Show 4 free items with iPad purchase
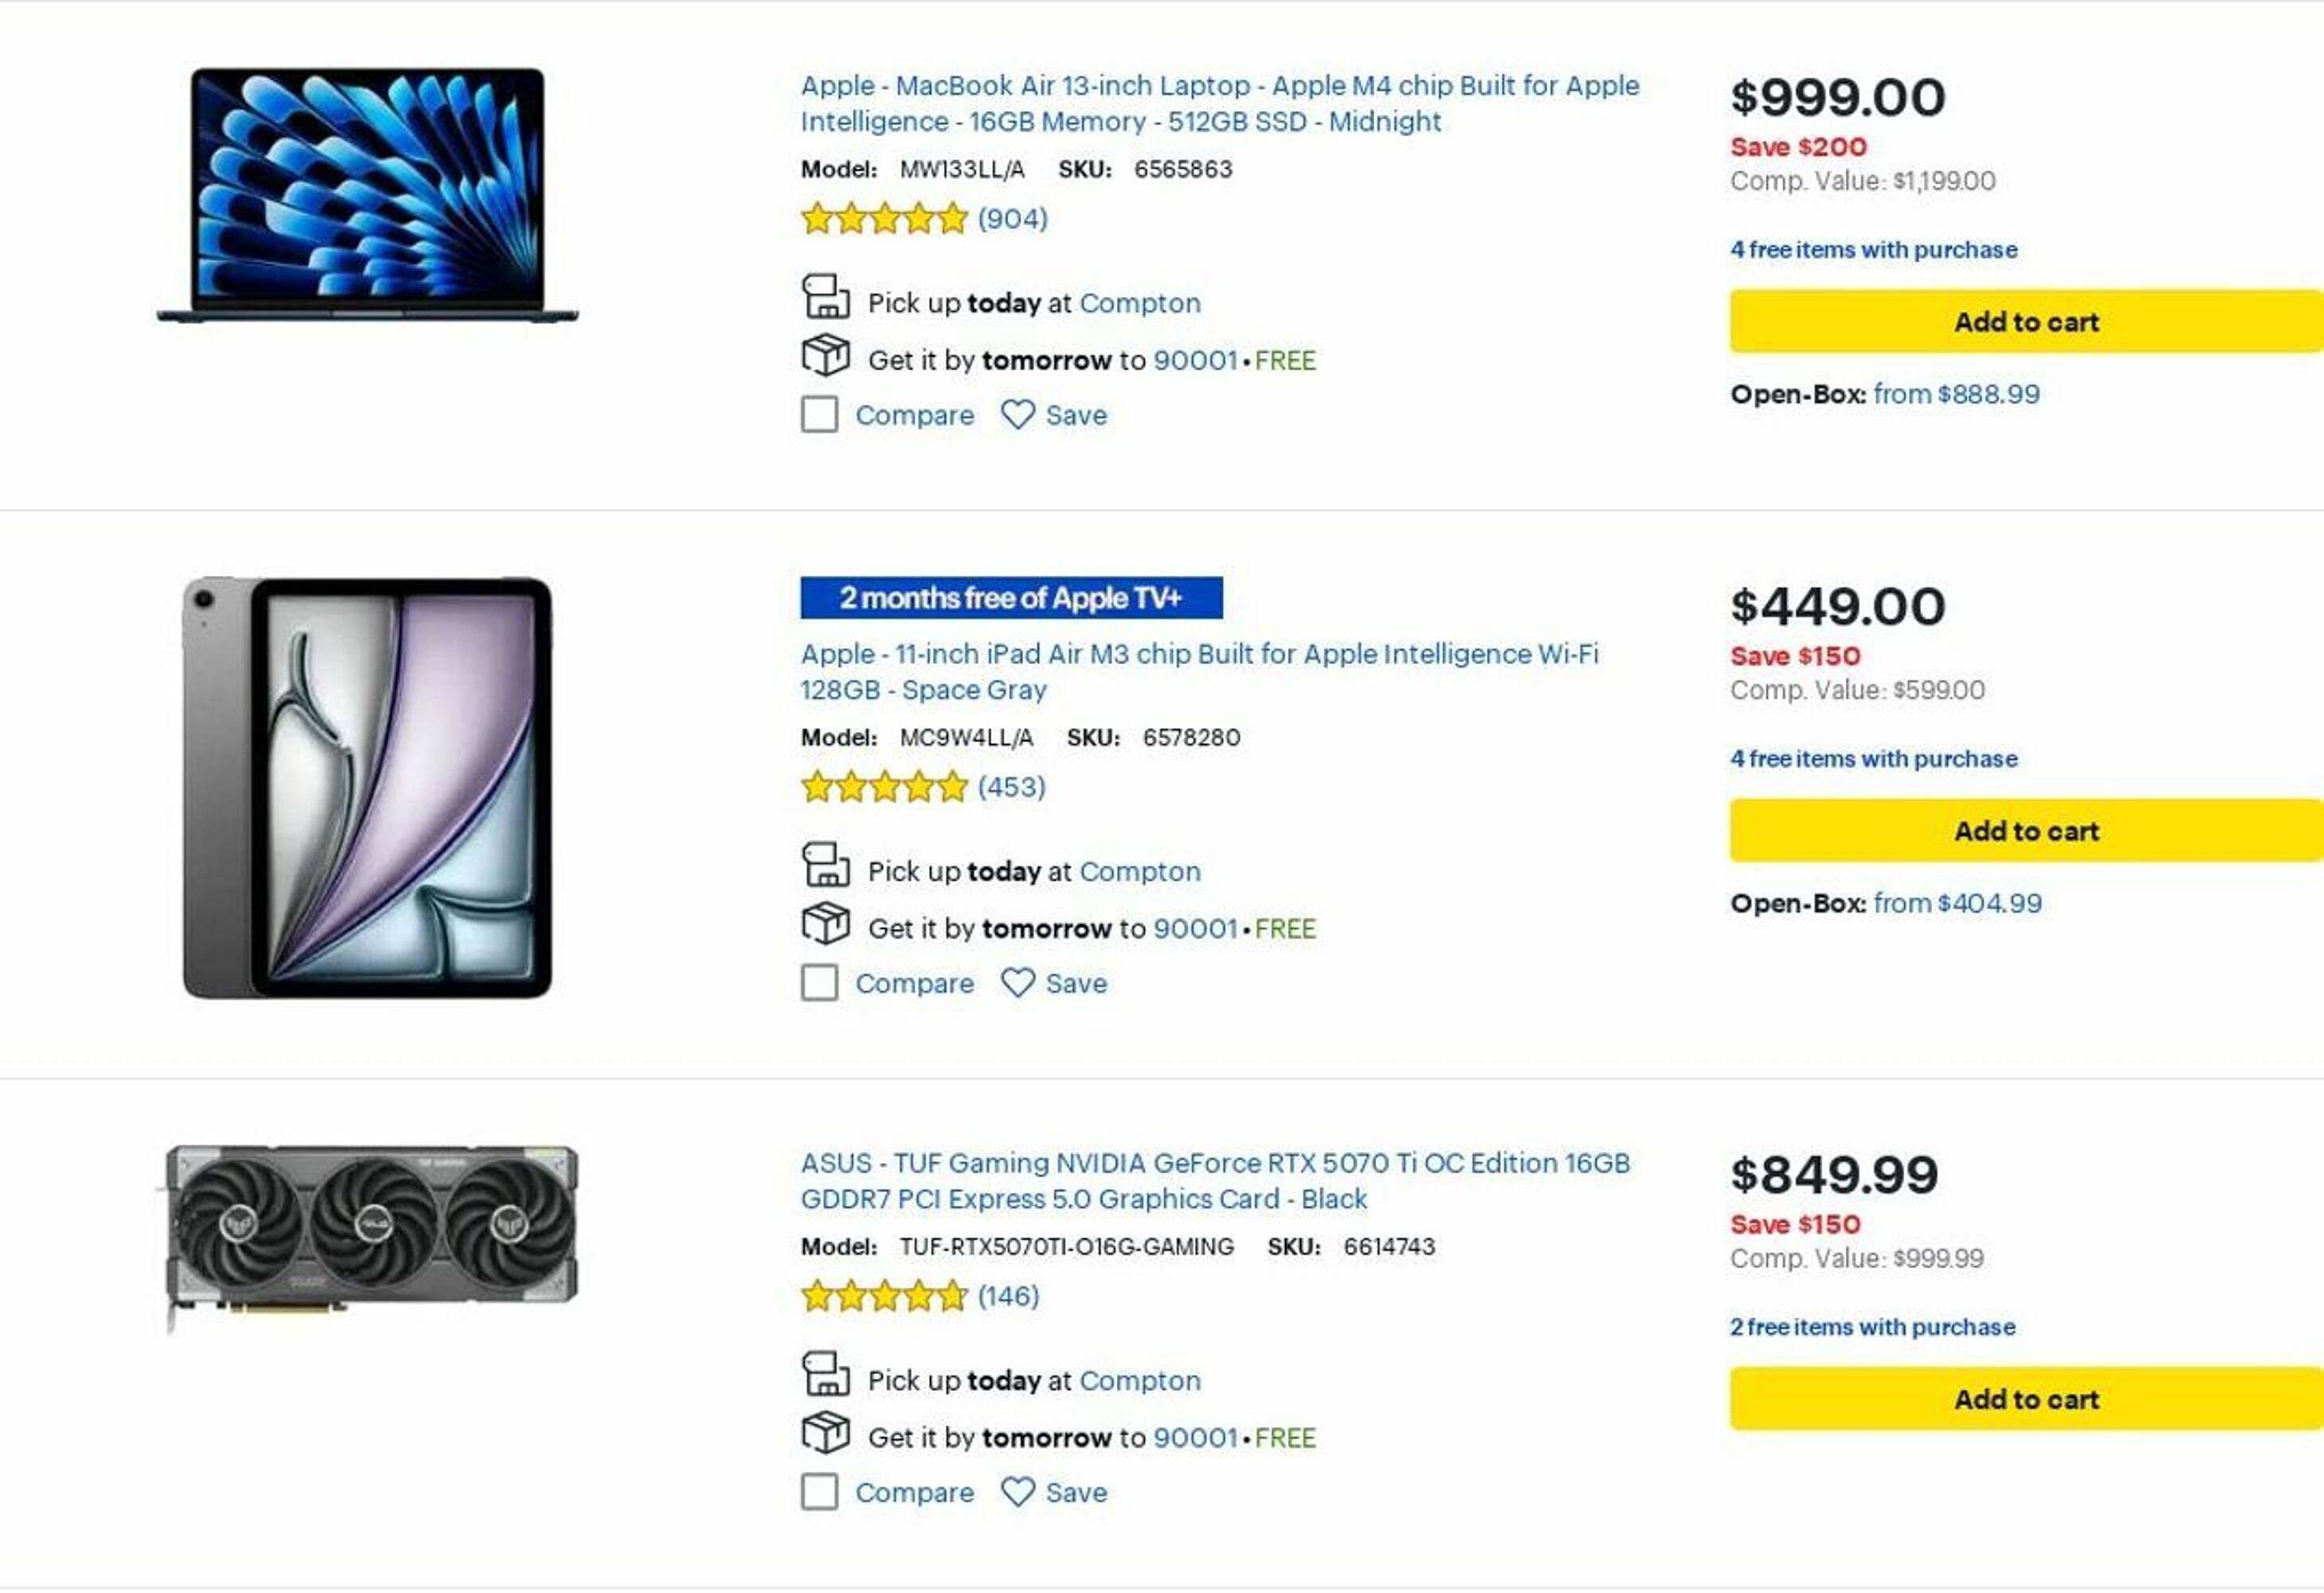The width and height of the screenshot is (2324, 1593). coord(1873,759)
